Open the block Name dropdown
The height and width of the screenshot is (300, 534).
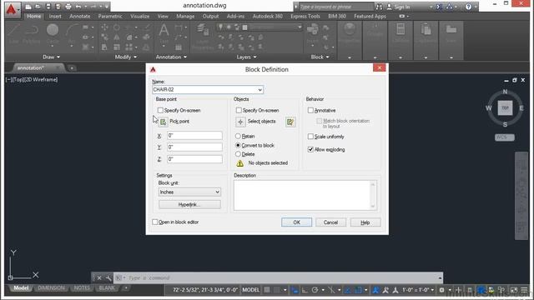click(259, 90)
